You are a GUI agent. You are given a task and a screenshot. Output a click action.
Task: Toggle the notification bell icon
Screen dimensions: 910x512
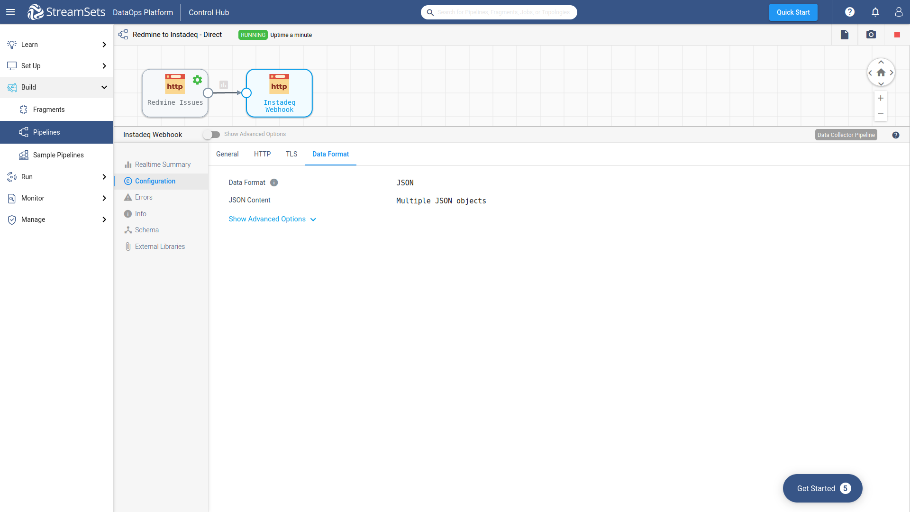875,12
